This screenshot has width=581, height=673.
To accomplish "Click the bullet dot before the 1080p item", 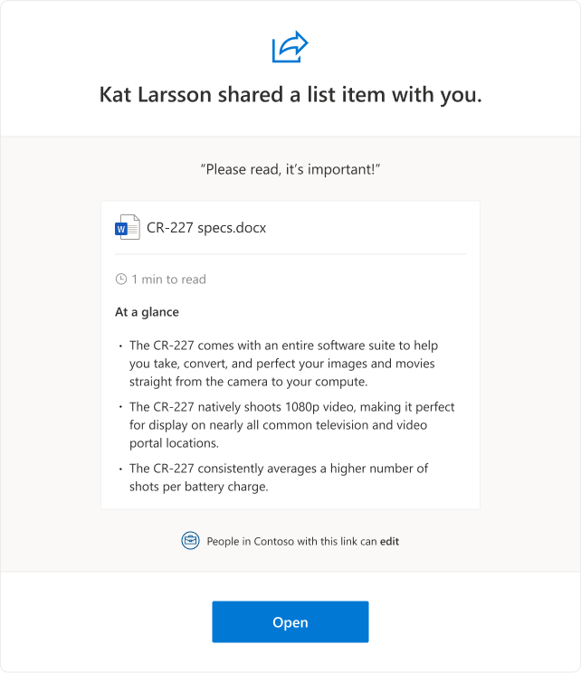I will tap(120, 408).
